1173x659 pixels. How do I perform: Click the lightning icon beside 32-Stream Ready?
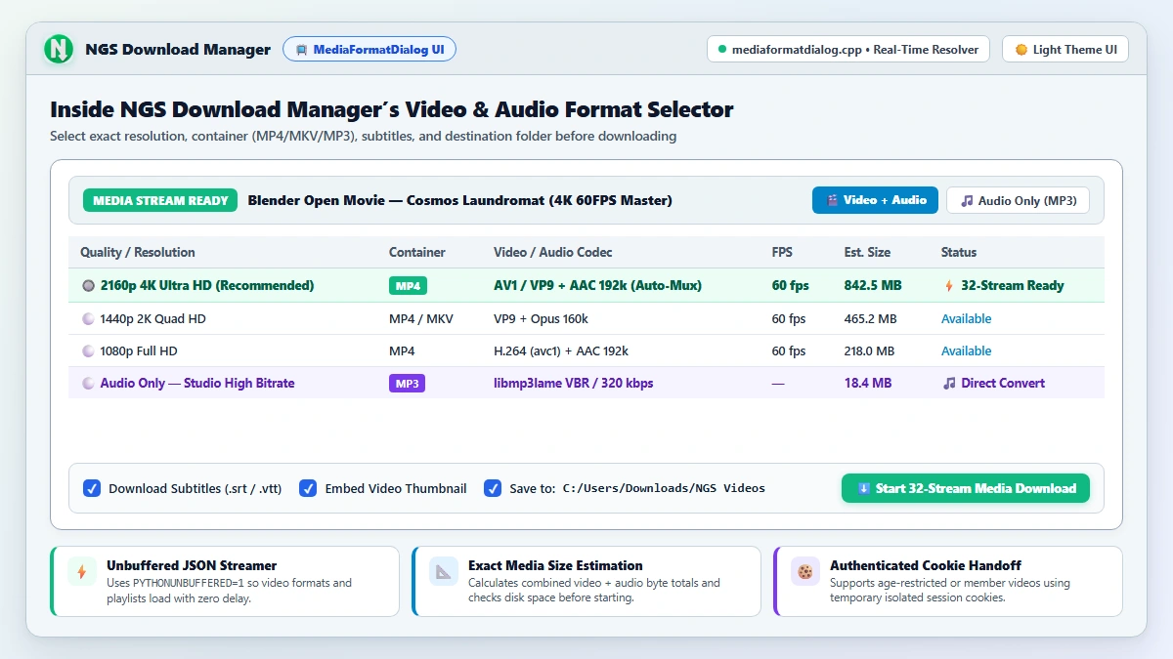[948, 286]
